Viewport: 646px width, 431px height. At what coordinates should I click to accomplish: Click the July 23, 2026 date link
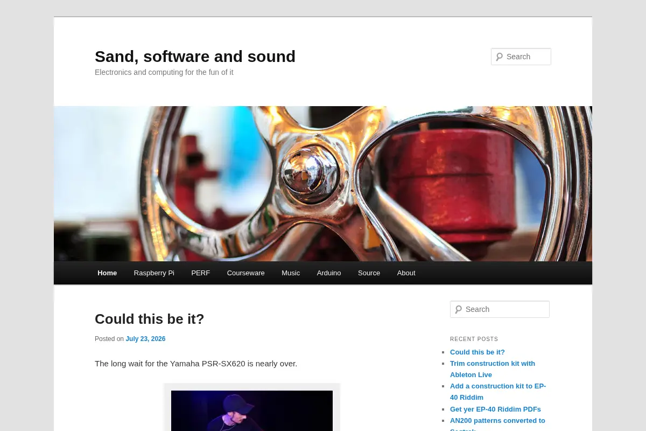pyautogui.click(x=145, y=339)
